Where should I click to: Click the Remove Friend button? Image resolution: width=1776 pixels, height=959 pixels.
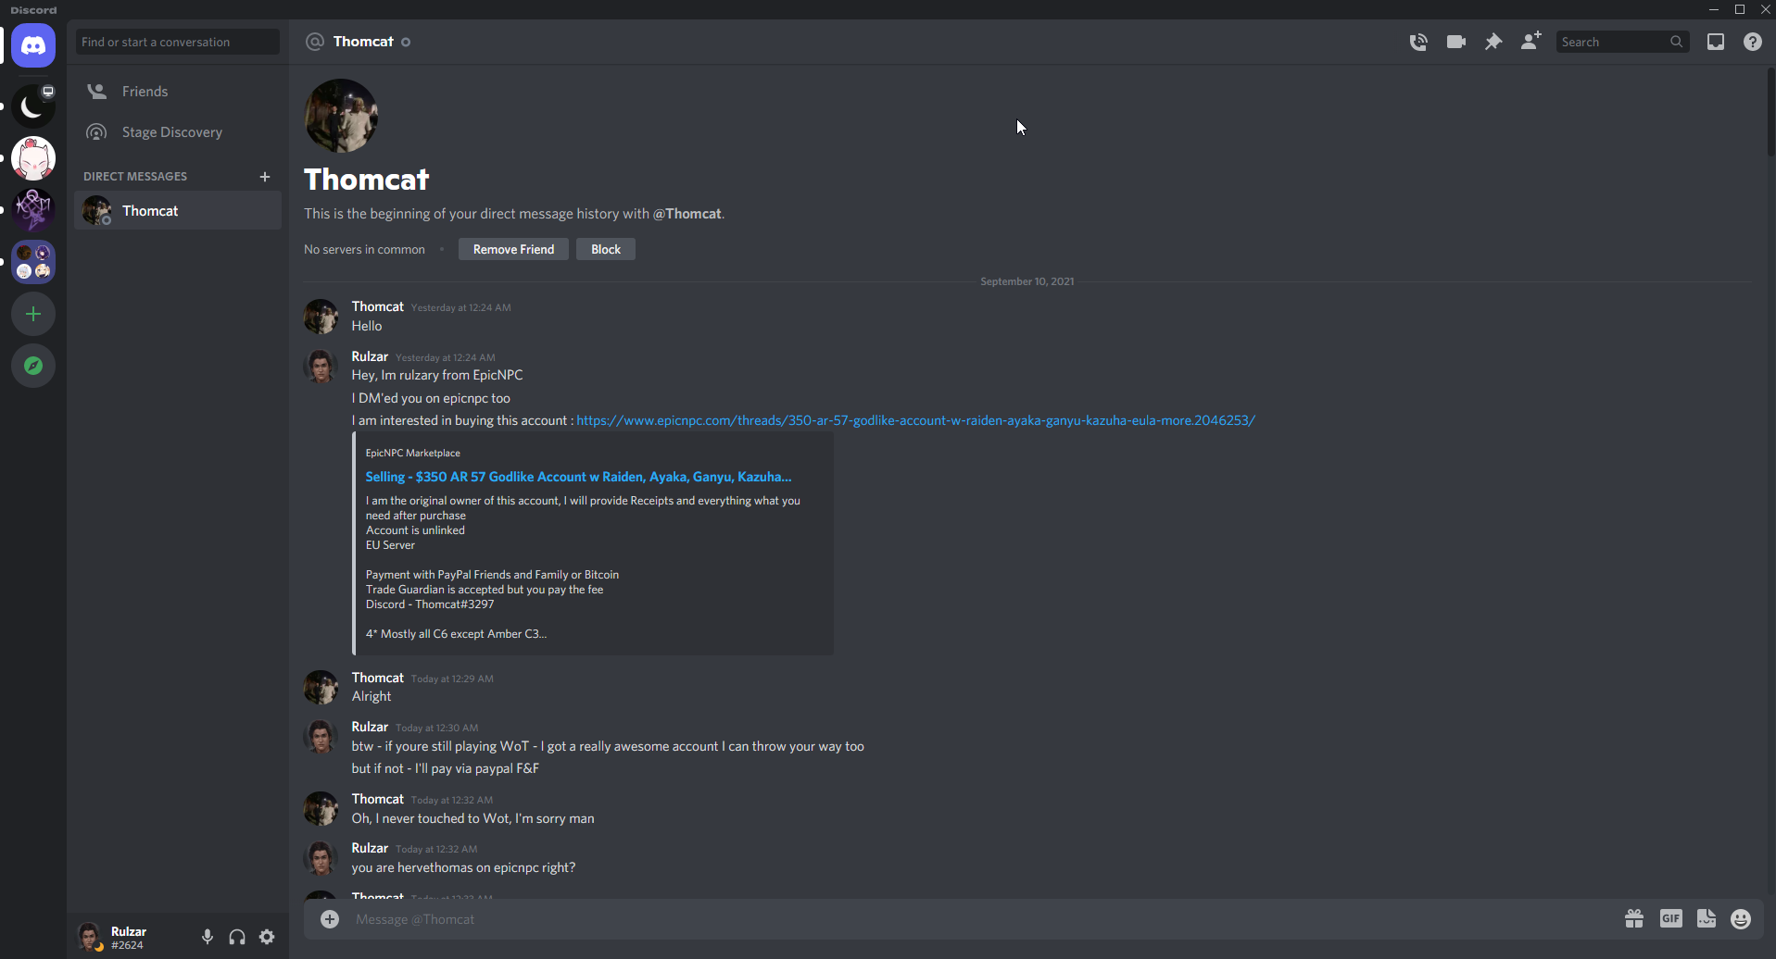(513, 249)
